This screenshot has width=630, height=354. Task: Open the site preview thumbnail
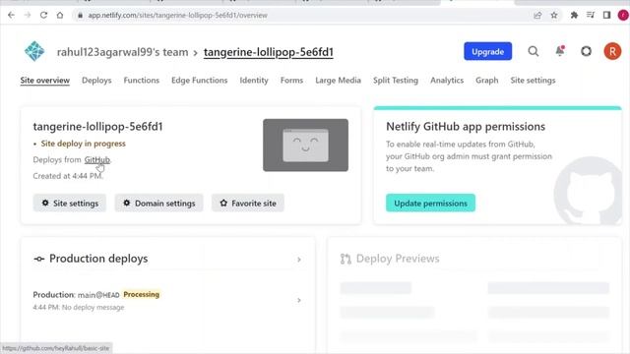(306, 145)
